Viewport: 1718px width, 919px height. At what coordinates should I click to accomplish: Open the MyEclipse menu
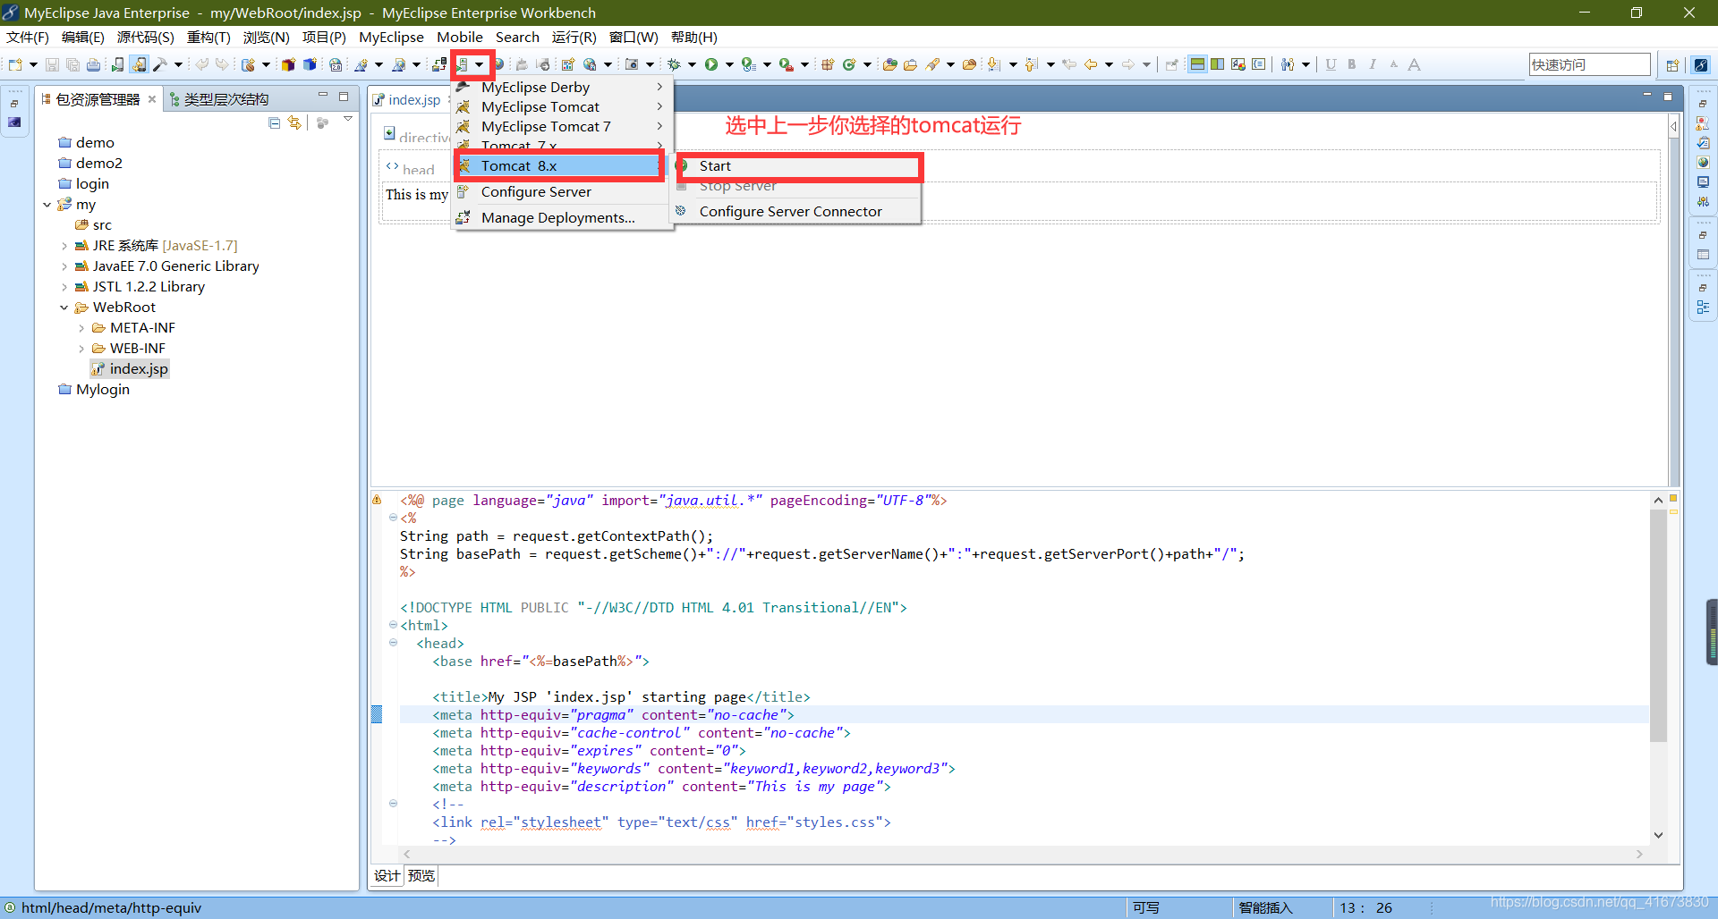point(391,37)
